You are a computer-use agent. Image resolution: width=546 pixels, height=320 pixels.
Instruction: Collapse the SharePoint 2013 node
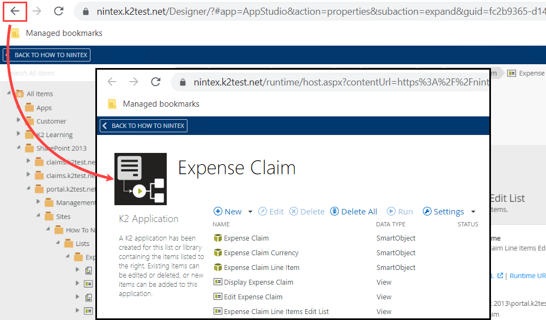(x=19, y=147)
